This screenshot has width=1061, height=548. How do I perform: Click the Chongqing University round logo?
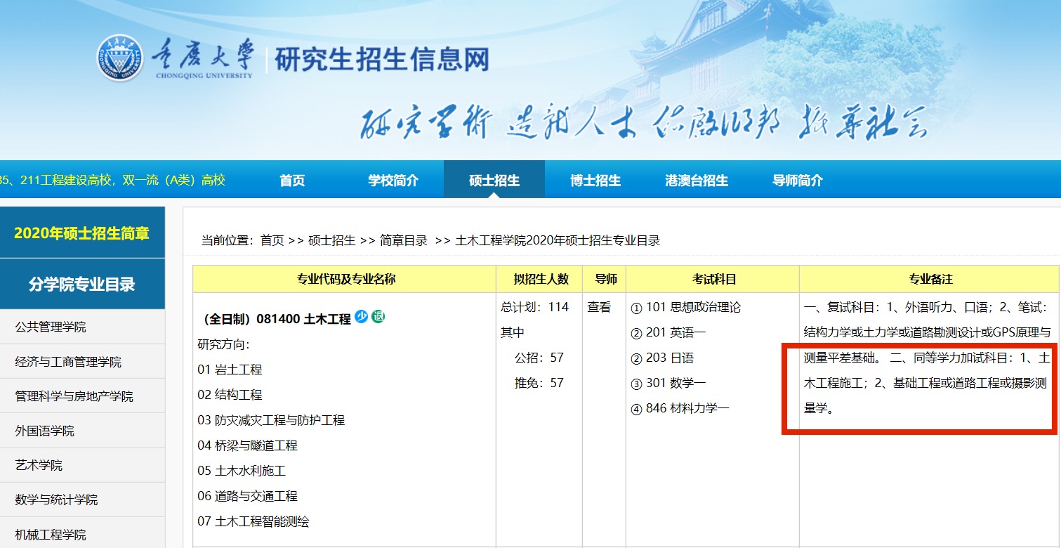(x=120, y=58)
